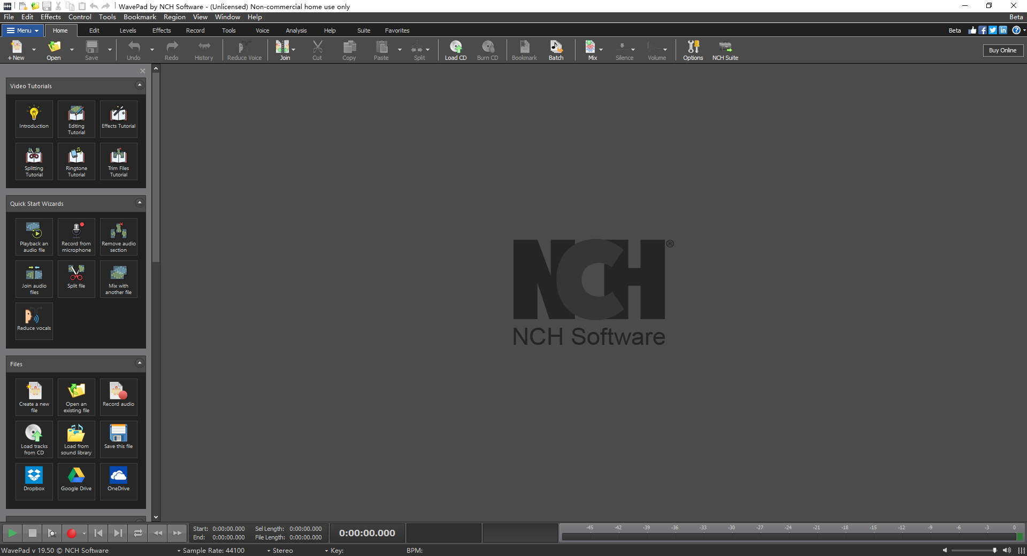
Task: Toggle loop playback mode
Action: pos(138,533)
